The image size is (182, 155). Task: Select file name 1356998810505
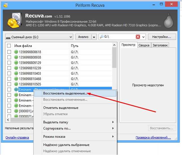click(30, 84)
